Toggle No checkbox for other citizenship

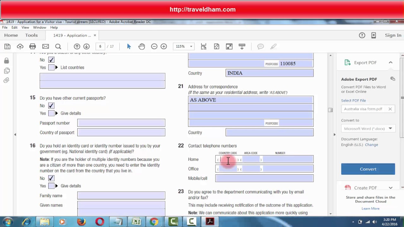click(x=51, y=60)
